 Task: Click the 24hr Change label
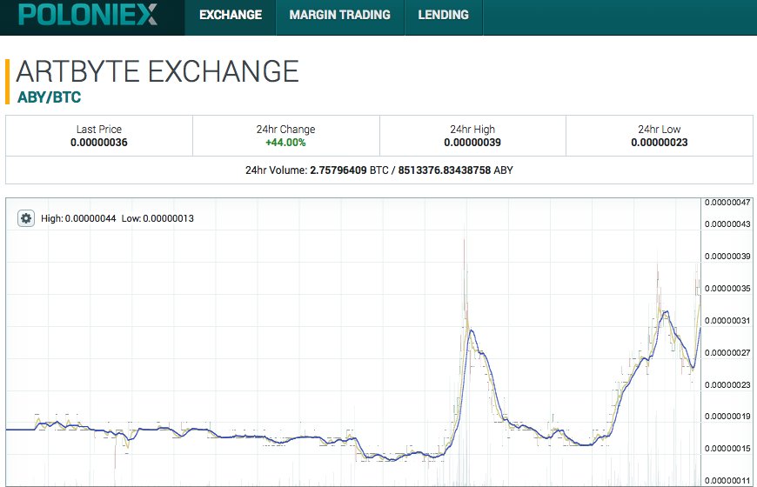click(285, 130)
